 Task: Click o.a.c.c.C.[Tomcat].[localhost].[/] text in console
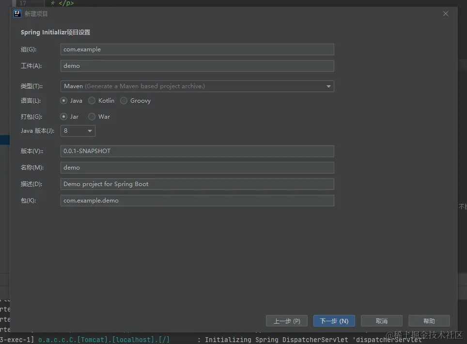coord(104,340)
